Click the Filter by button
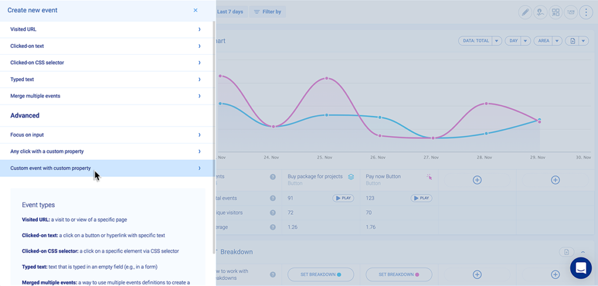 (x=267, y=12)
